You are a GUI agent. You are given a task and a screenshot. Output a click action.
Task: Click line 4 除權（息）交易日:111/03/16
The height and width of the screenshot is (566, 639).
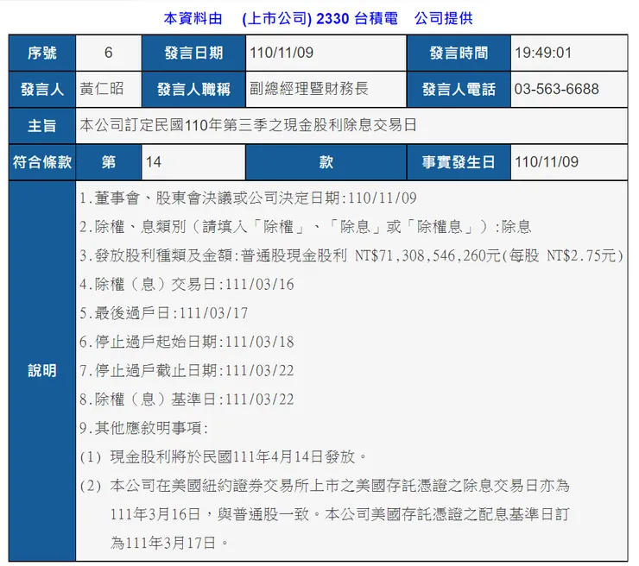(187, 284)
